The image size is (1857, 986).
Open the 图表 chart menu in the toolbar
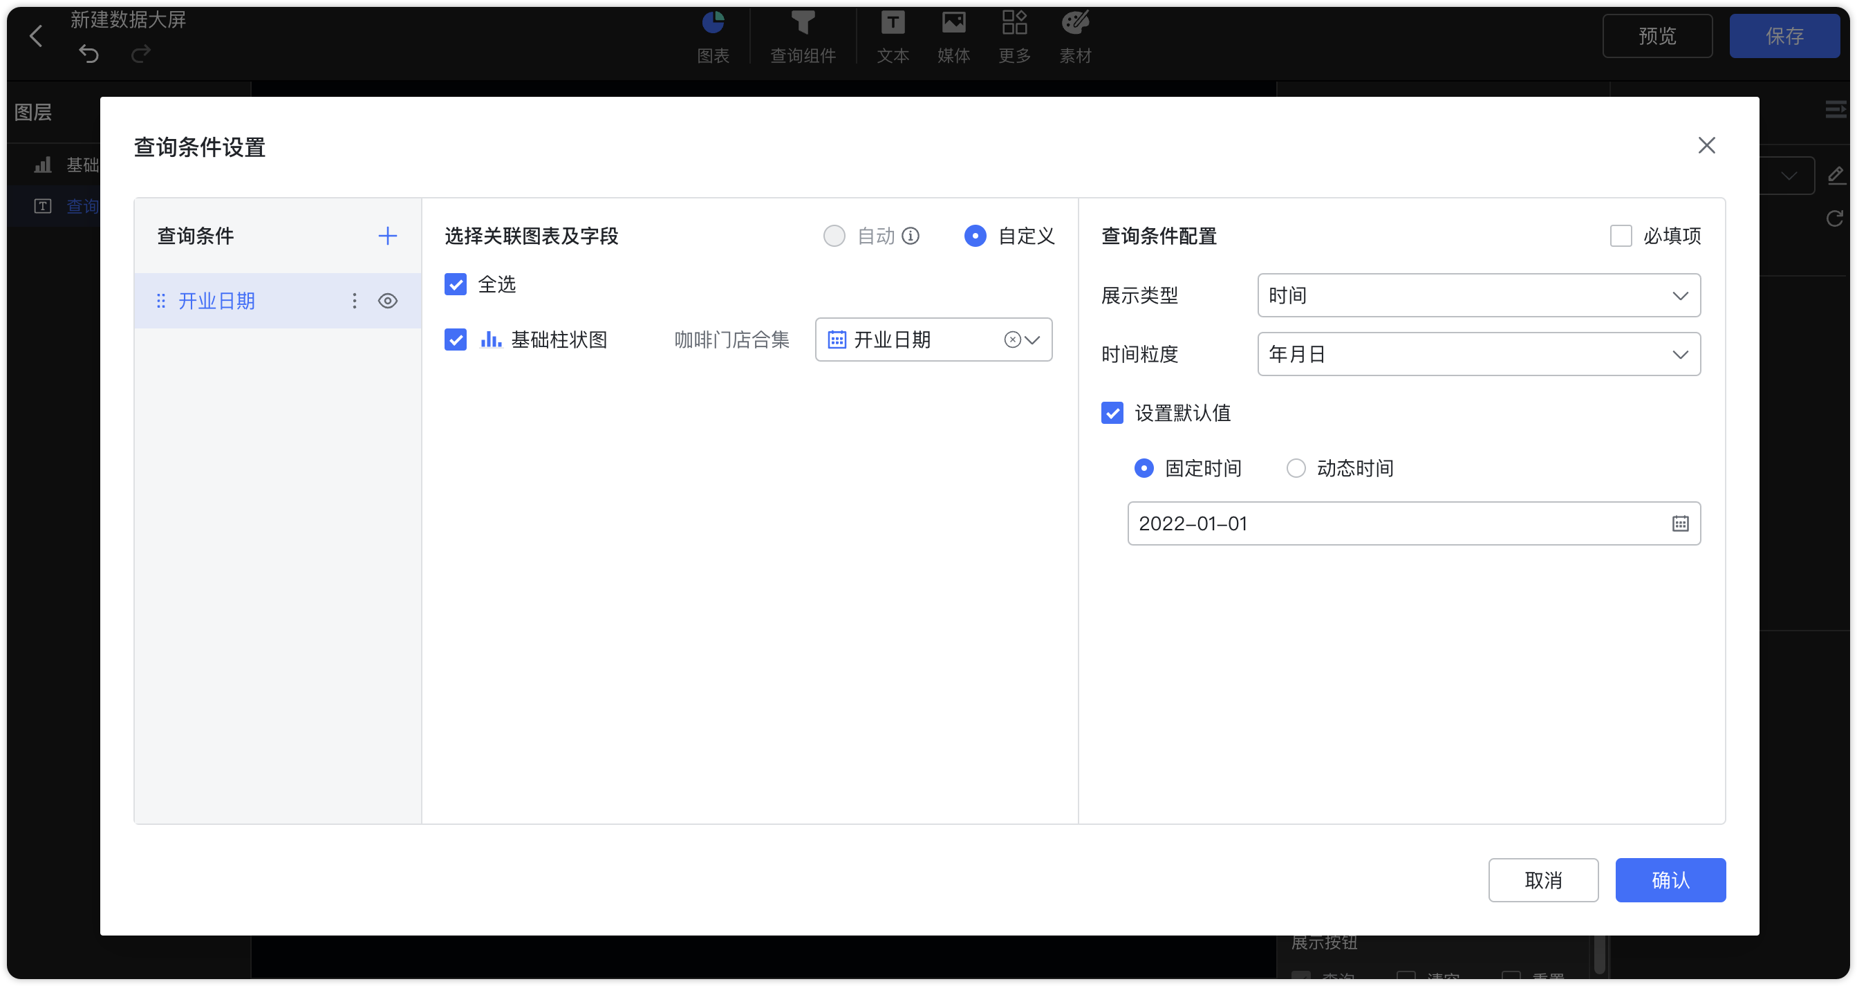[x=713, y=37]
